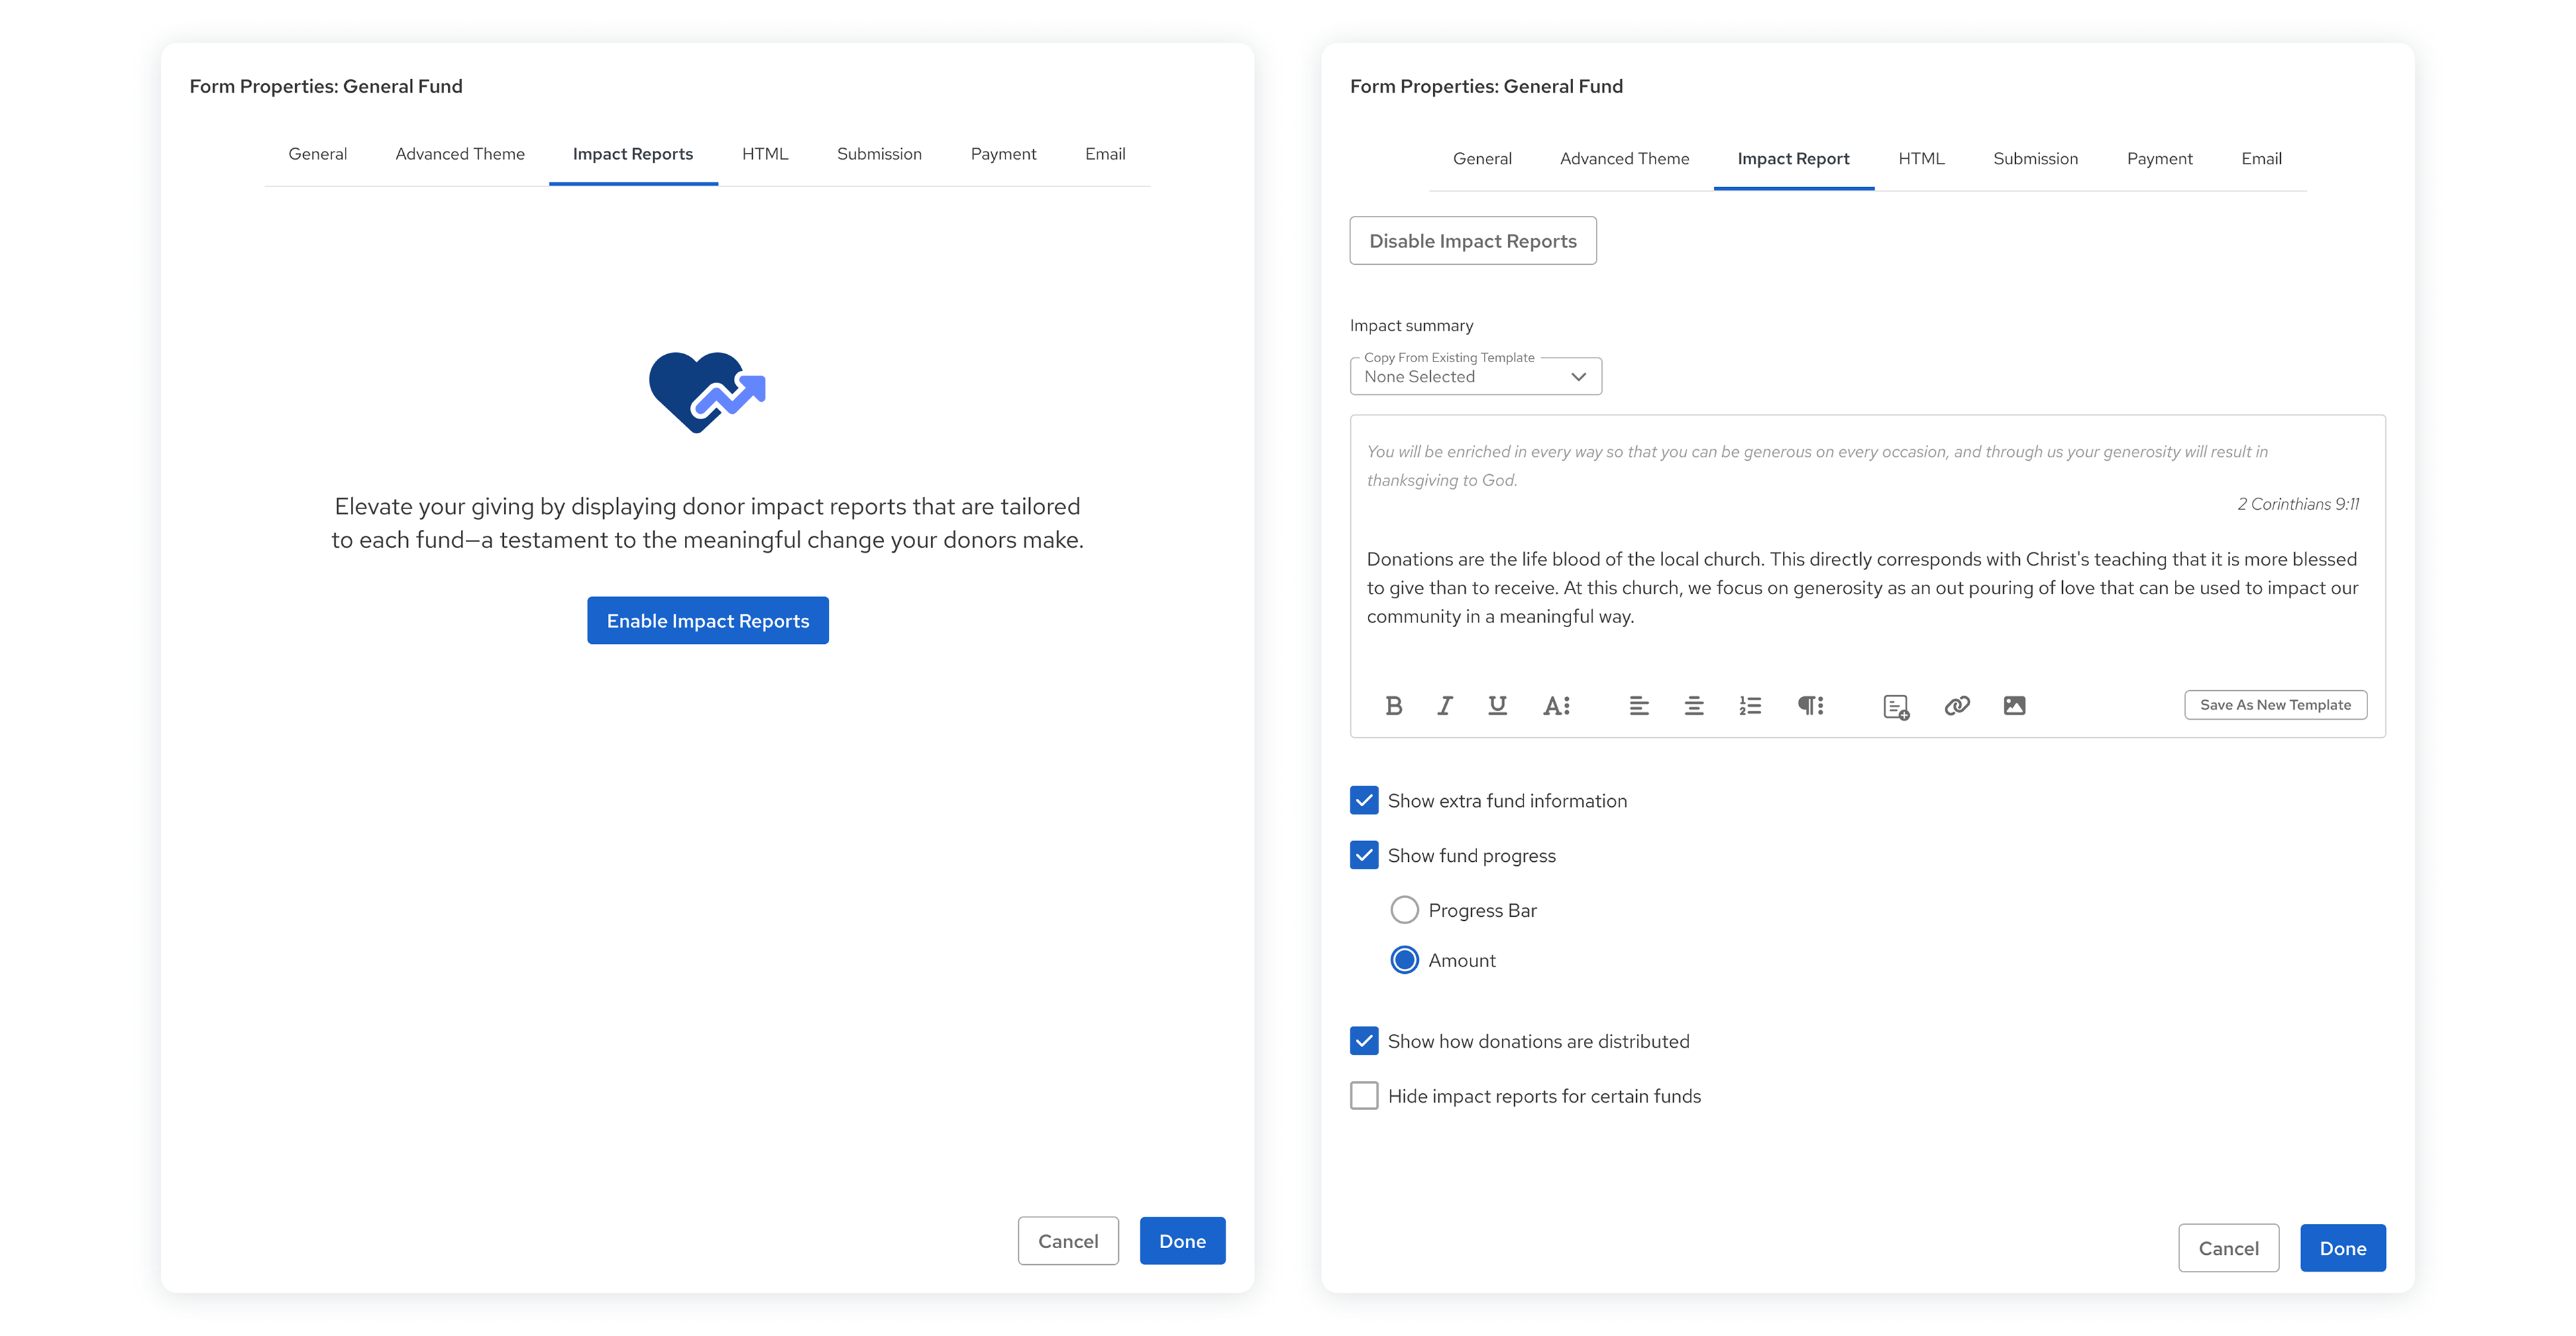
Task: Check Hide impact reports for certain funds
Action: pos(1363,1095)
